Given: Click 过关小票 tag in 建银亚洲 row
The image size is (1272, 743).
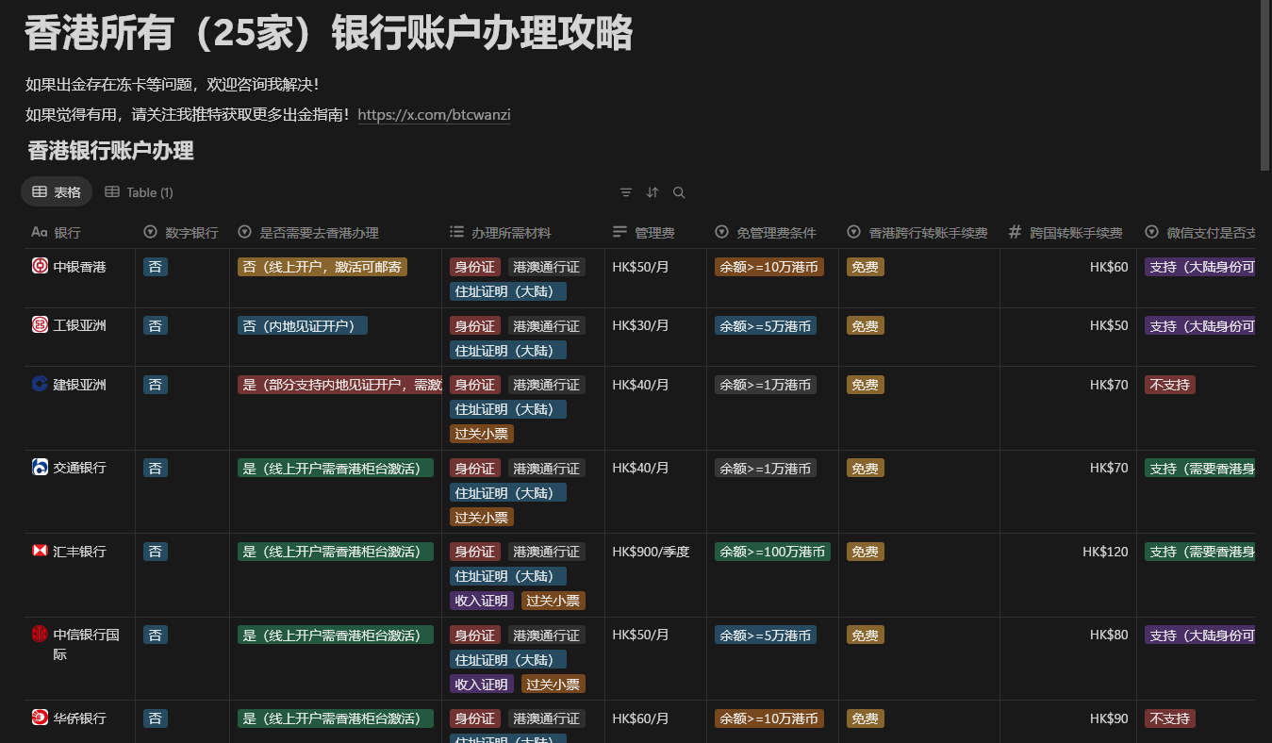Looking at the screenshot, I should click(x=482, y=434).
